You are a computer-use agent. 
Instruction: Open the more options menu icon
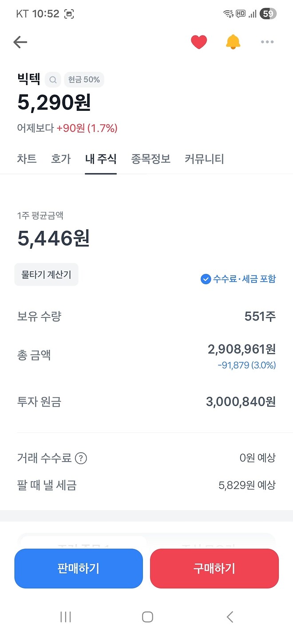coord(267,42)
